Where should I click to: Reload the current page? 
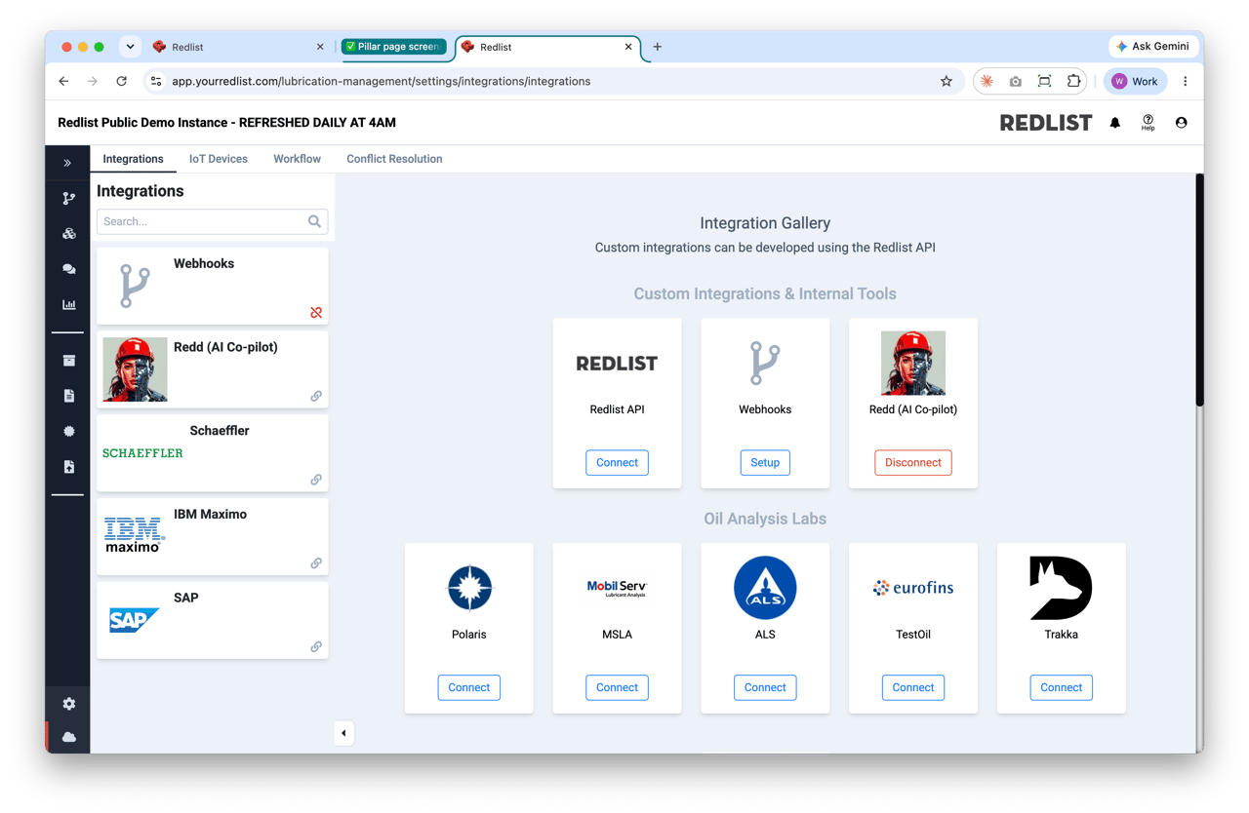122,82
